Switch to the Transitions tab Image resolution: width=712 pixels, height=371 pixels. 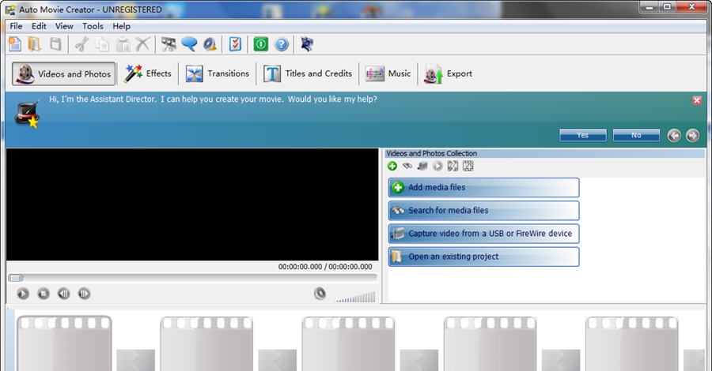coord(217,73)
